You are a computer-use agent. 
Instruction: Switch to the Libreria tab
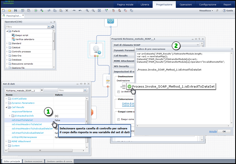click(145, 4)
